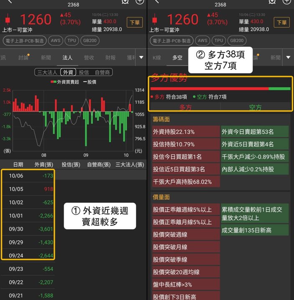
Task: Open the 股價突破20週均線 indicator
Action: 186,272
